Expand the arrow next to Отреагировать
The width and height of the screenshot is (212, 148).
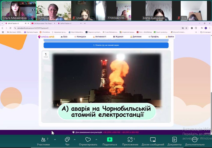[96, 140]
